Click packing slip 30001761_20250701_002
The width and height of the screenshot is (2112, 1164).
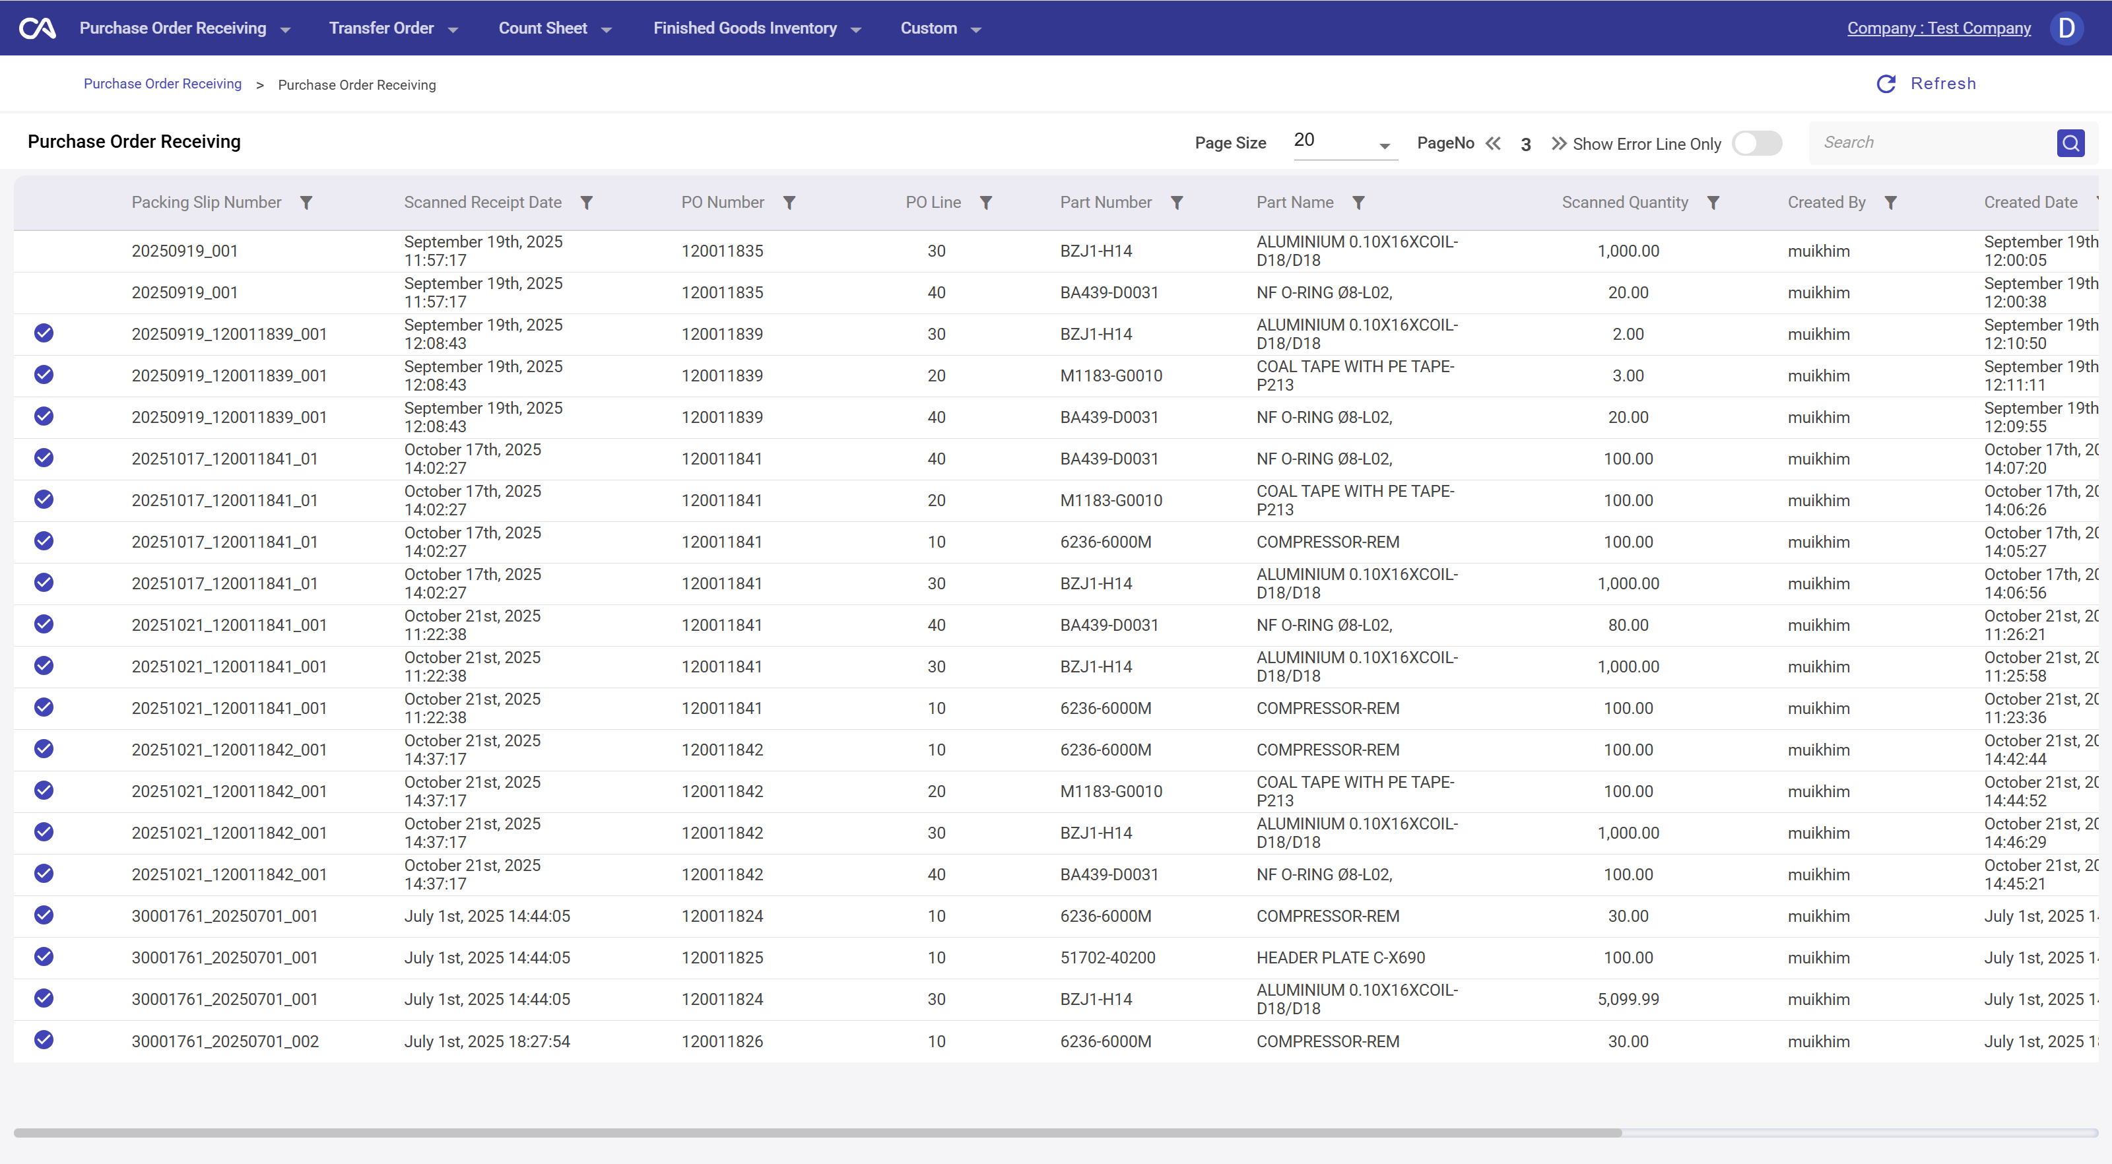coord(224,1041)
